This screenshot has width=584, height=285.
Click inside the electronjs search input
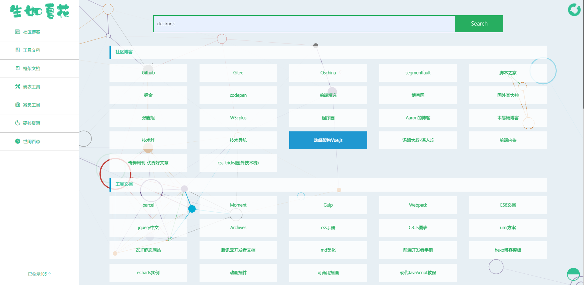(x=304, y=23)
